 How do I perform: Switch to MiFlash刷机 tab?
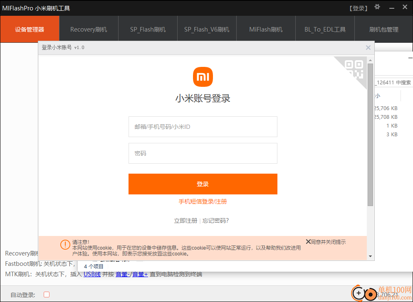point(266,29)
